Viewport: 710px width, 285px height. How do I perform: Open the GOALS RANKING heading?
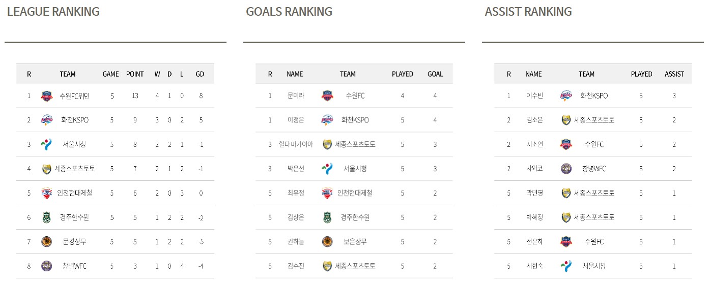coord(289,12)
